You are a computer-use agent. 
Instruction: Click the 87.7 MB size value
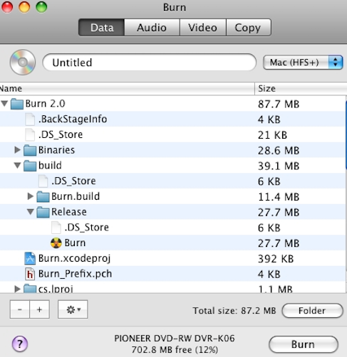click(x=279, y=104)
